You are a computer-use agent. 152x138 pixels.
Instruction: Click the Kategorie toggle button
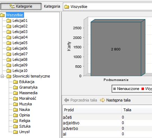point(21,6)
